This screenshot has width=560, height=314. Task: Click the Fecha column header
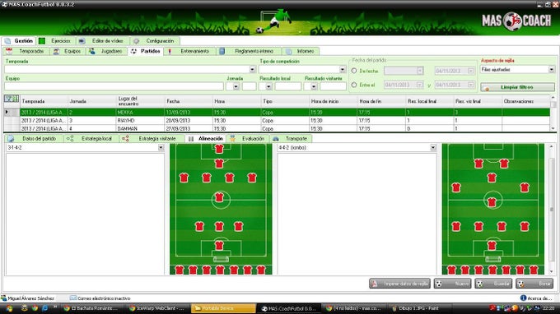(189, 101)
